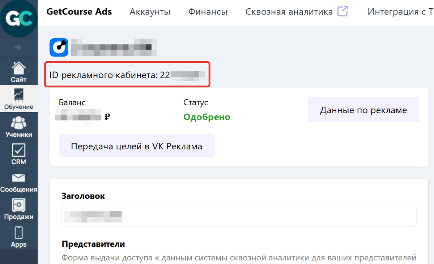434x264 pixels.
Task: Click the Баланс label
Action: pos(72,103)
